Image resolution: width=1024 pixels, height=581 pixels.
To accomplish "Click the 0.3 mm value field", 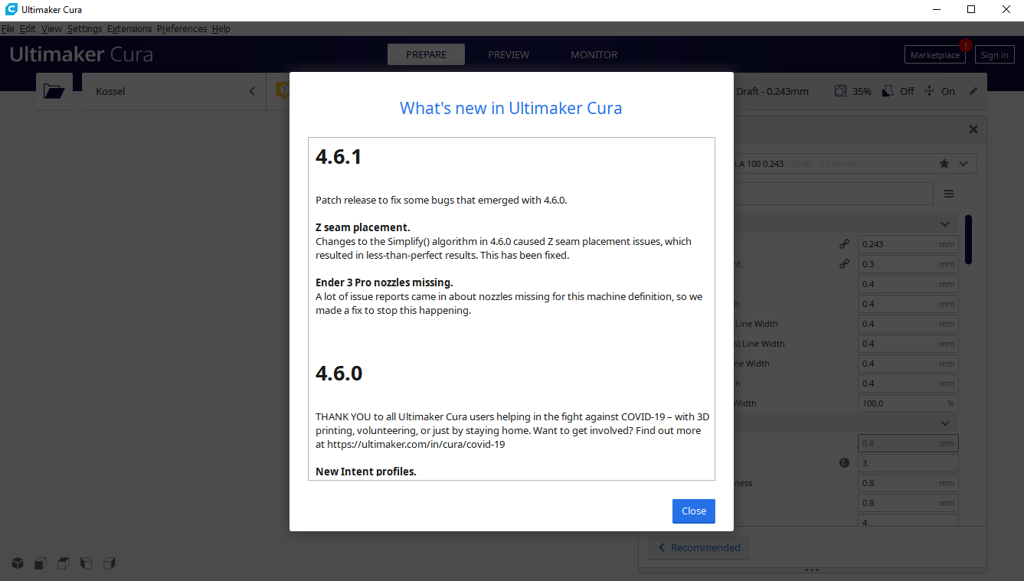I will click(x=908, y=264).
